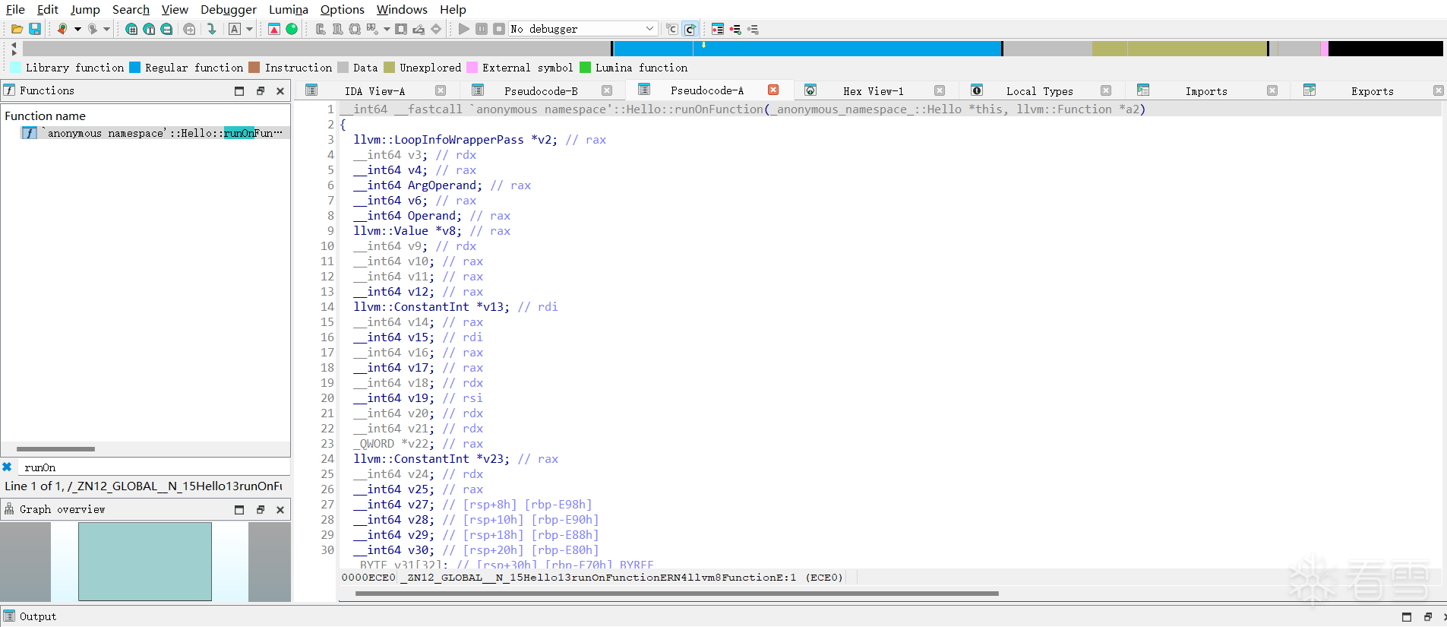Switch to the Imports tab
Screen dimensions: 1447x627
tap(1206, 91)
